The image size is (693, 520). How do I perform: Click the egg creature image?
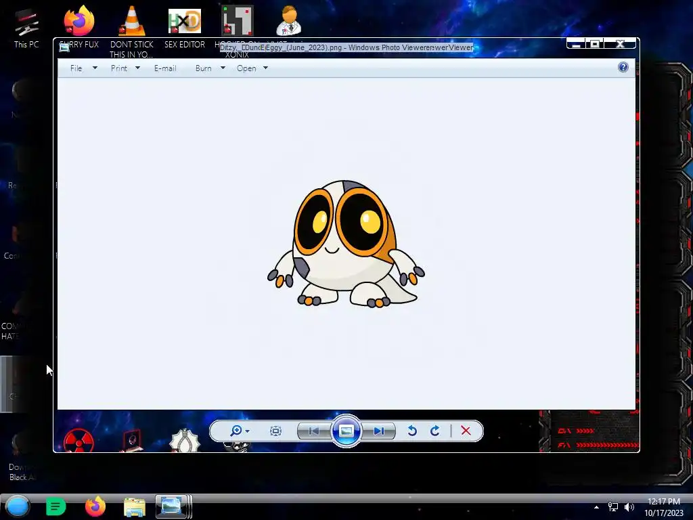(x=346, y=244)
